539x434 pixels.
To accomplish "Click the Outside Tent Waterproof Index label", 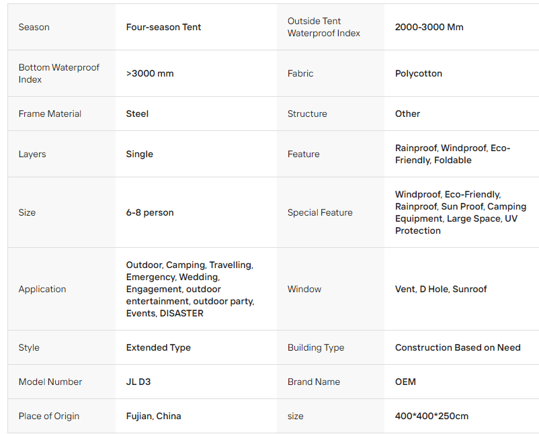I will click(x=324, y=27).
